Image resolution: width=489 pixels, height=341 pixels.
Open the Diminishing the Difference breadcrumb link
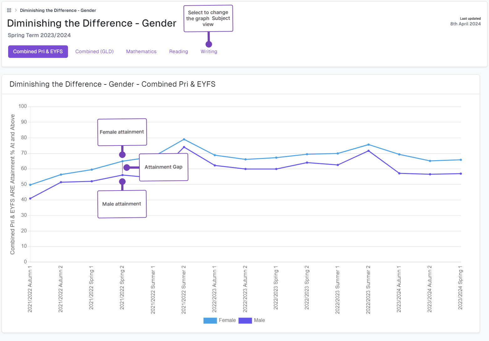58,10
